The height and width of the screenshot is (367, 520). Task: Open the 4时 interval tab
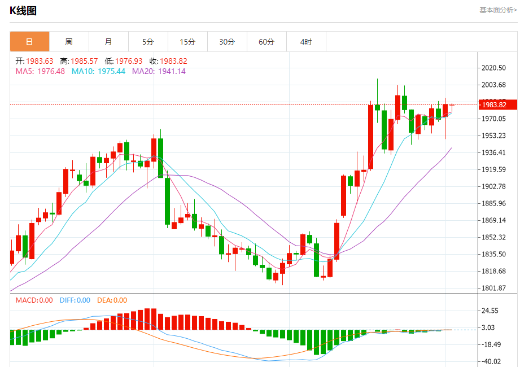click(x=306, y=42)
